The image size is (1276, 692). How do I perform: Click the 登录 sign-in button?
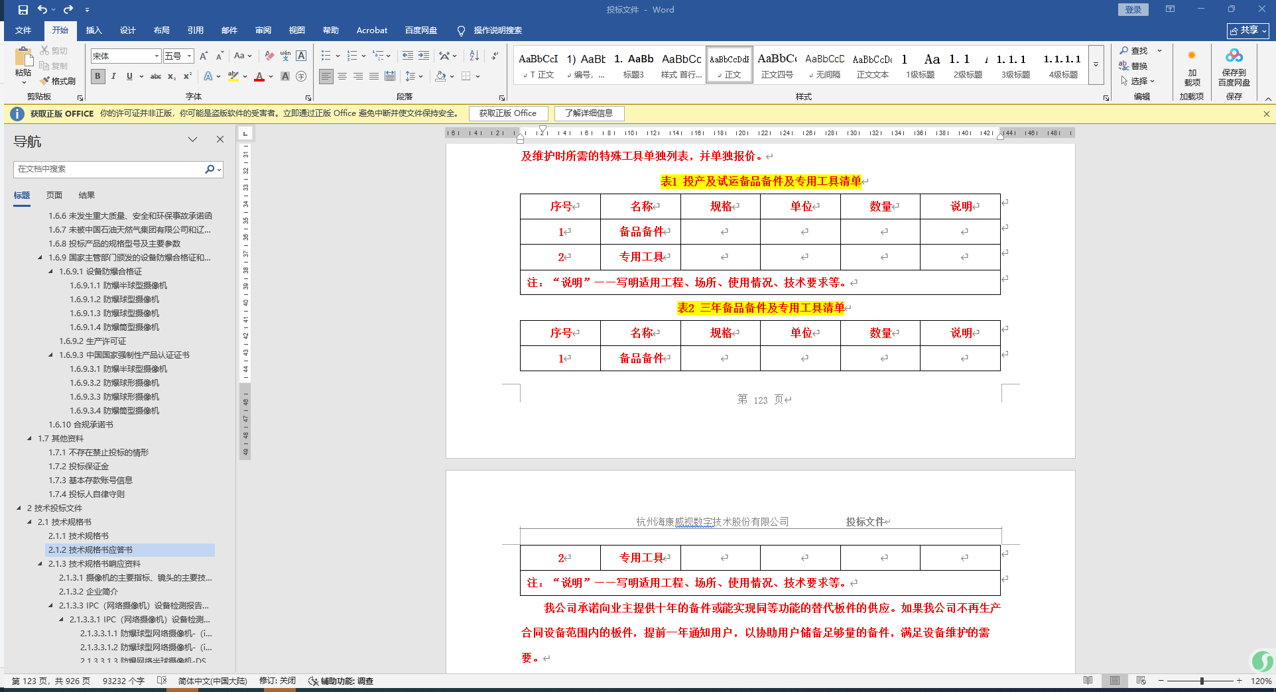pos(1133,10)
